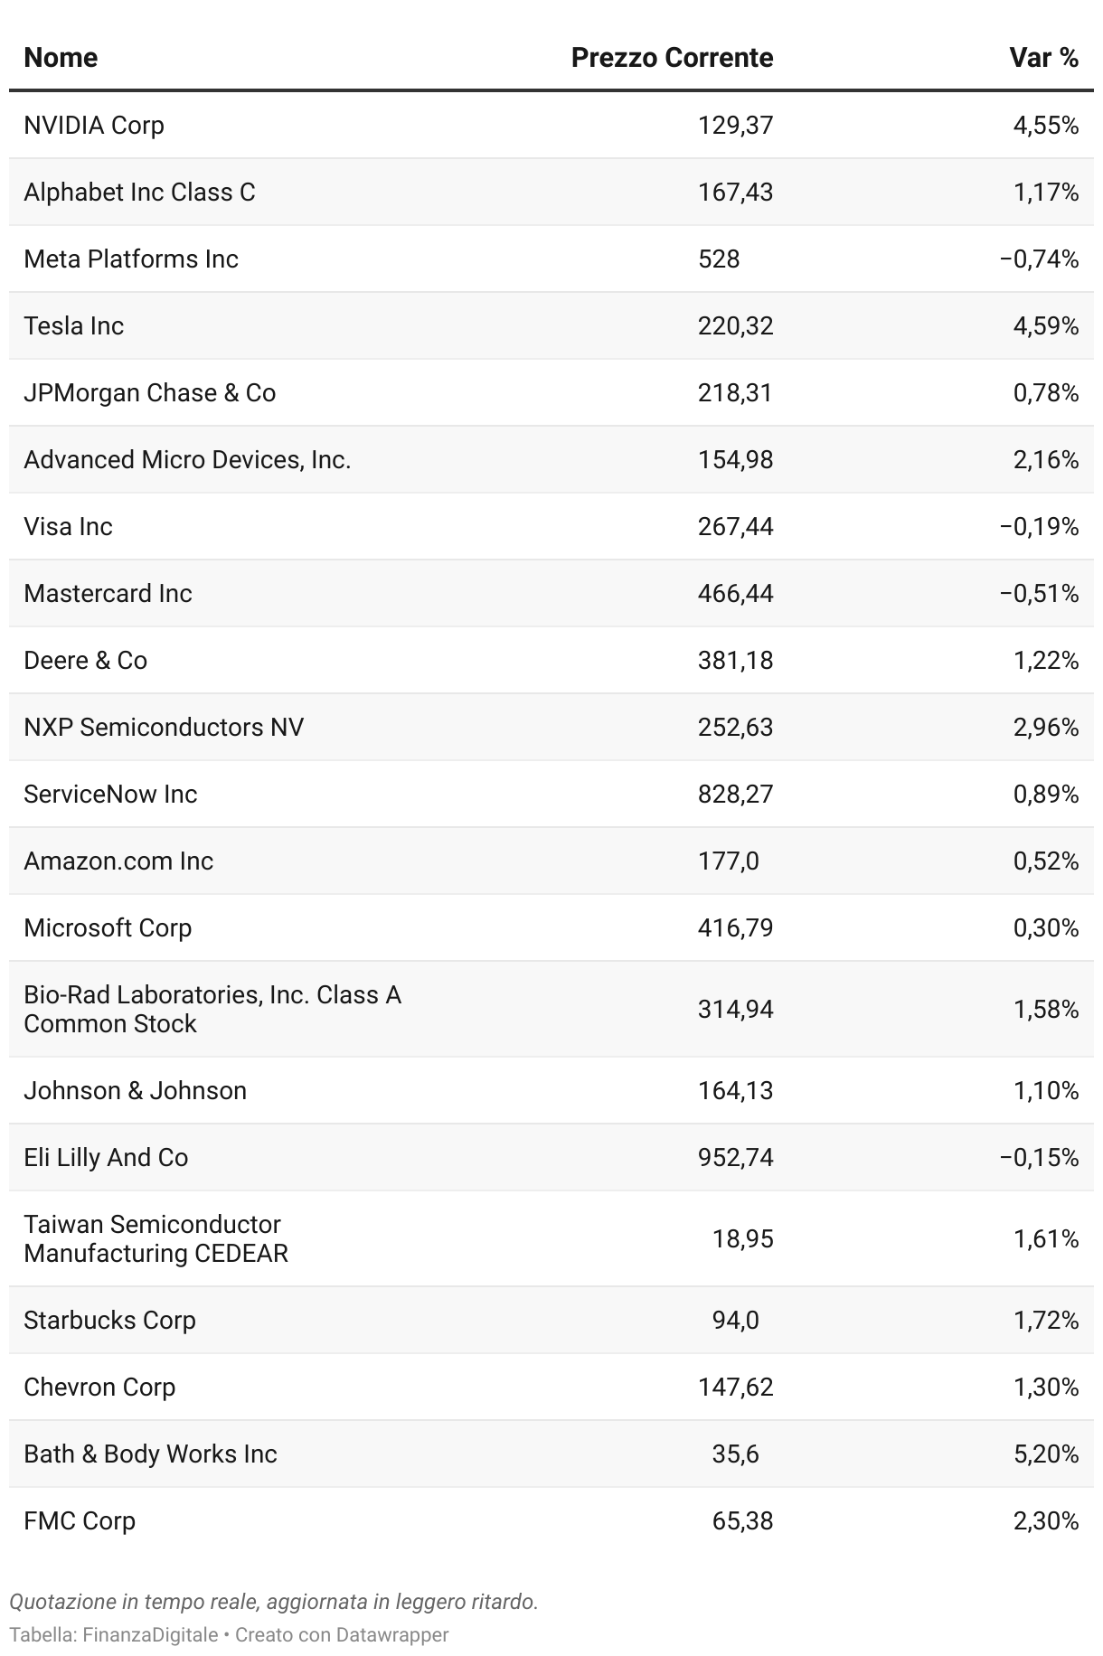Image resolution: width=1103 pixels, height=1656 pixels.
Task: Click Mastercard Inc variation −0,51%
Action: [x=1039, y=593]
